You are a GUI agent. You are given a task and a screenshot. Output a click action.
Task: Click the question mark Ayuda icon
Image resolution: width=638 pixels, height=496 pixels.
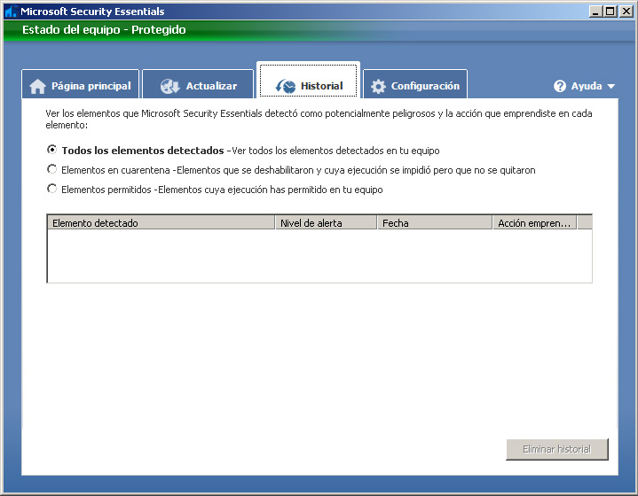560,87
